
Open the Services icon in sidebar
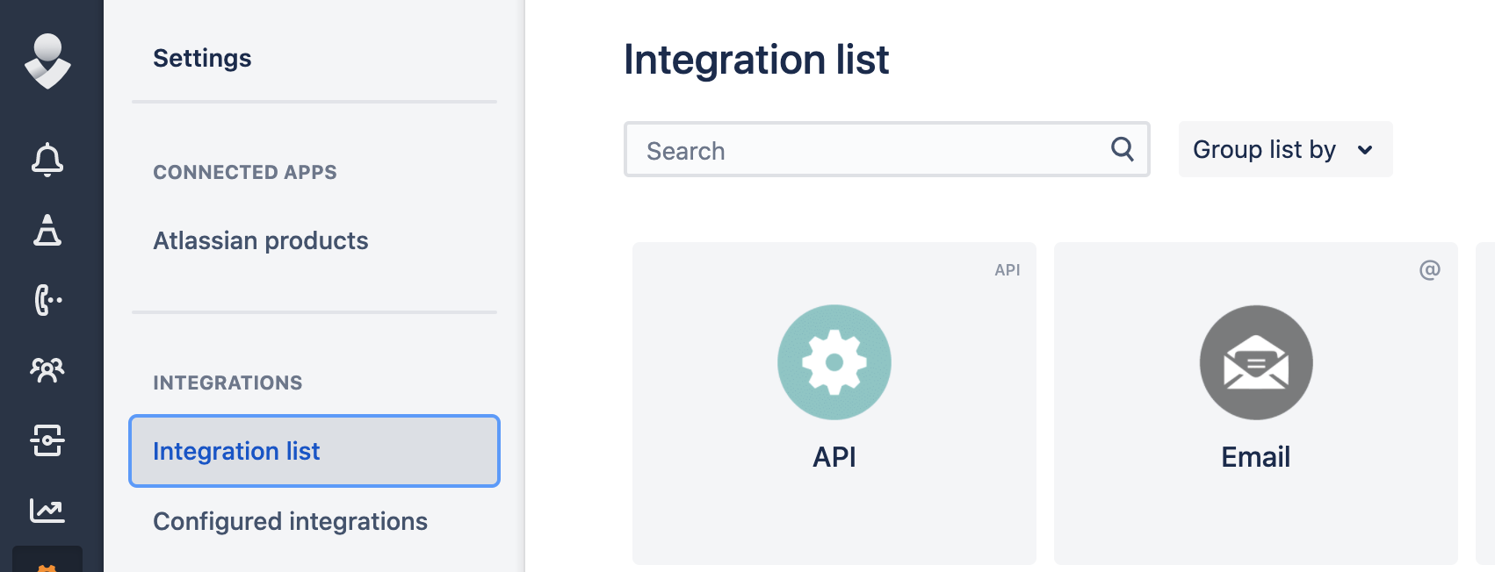point(47,440)
